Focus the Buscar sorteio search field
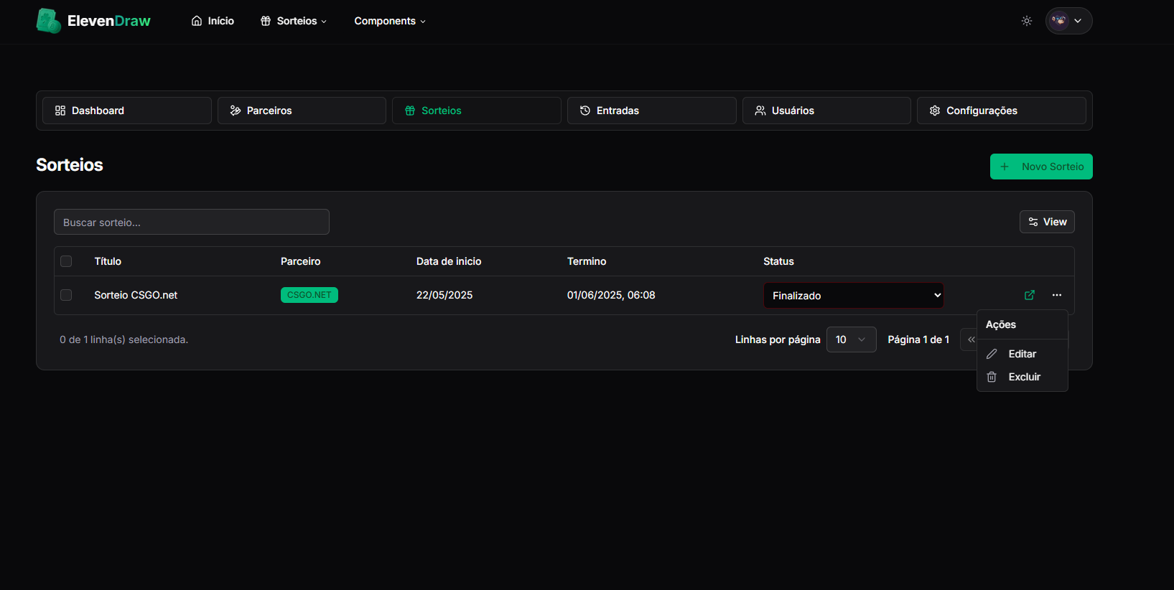The height and width of the screenshot is (590, 1174). point(192,223)
